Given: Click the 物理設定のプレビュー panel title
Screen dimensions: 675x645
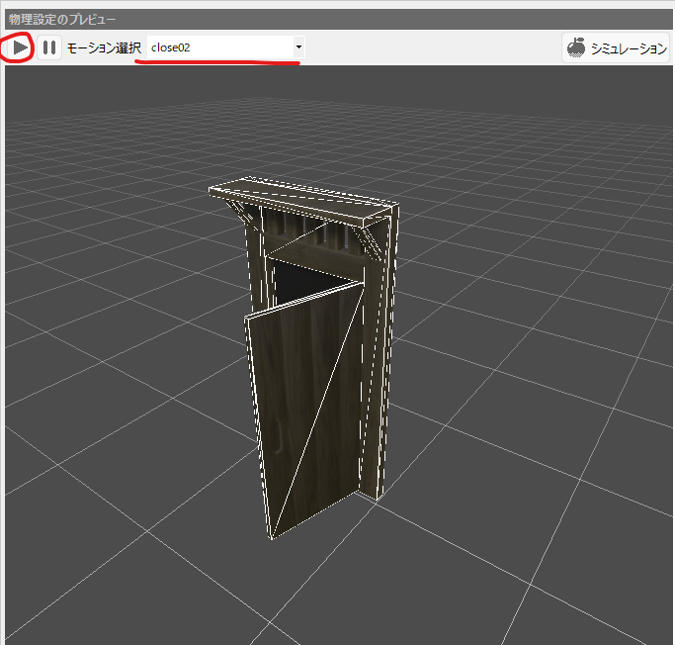Looking at the screenshot, I should [61, 19].
